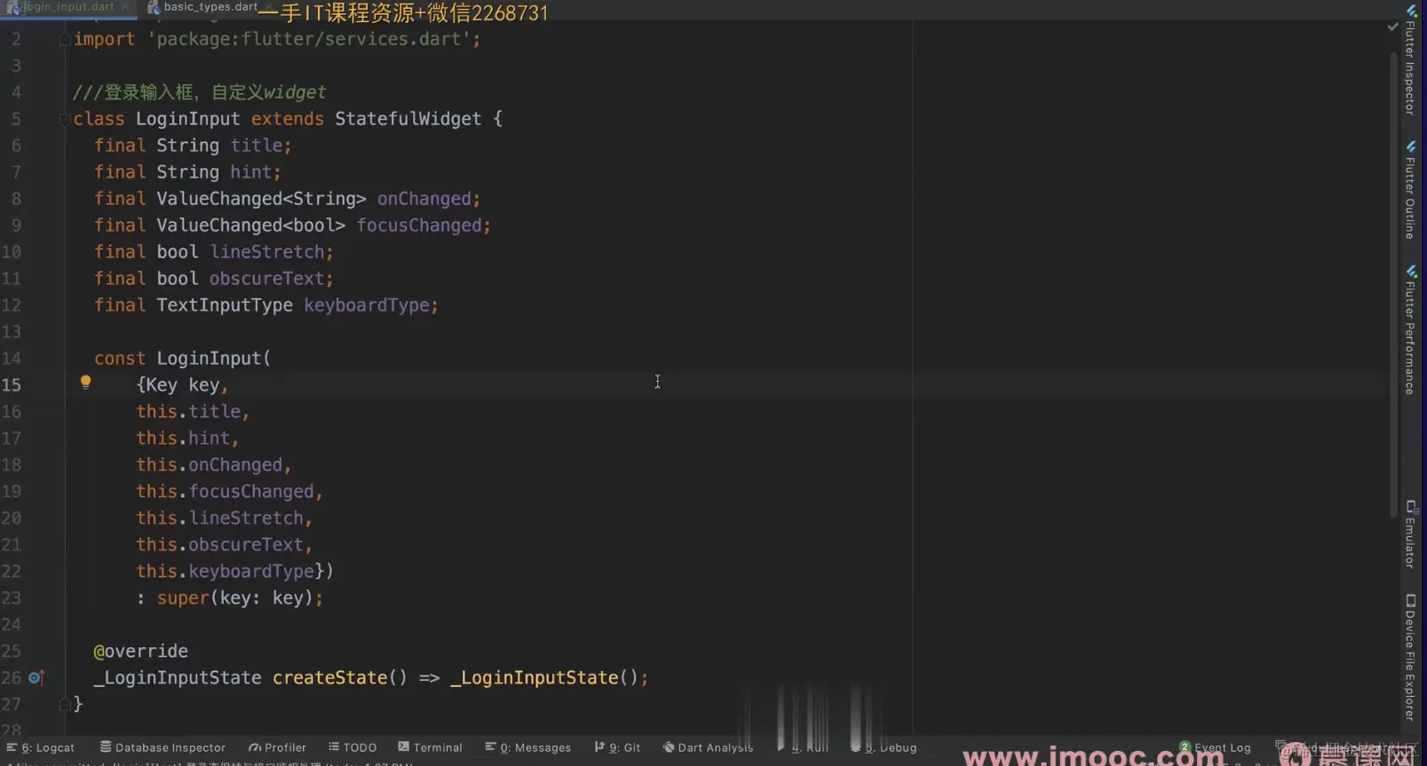Click 'super(key: key);' on line 23
Screen dimensions: 1427x766
tap(240, 598)
